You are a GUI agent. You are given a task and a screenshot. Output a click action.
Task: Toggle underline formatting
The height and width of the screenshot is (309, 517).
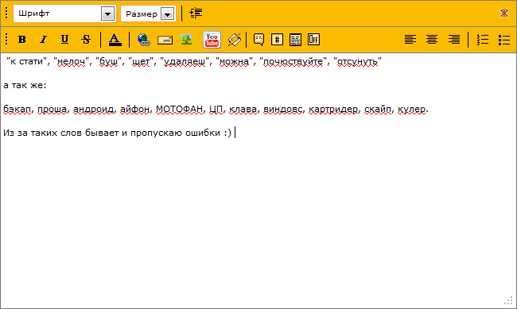point(64,40)
